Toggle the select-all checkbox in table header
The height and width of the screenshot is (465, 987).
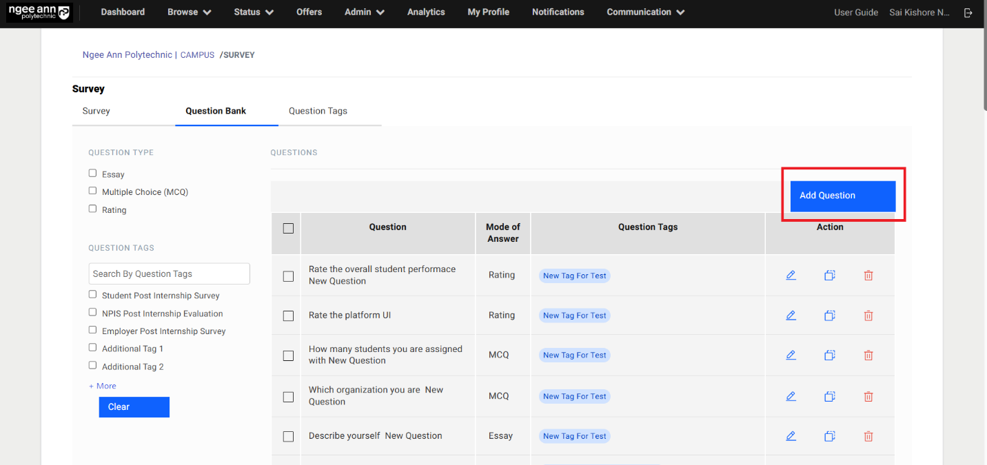[288, 228]
